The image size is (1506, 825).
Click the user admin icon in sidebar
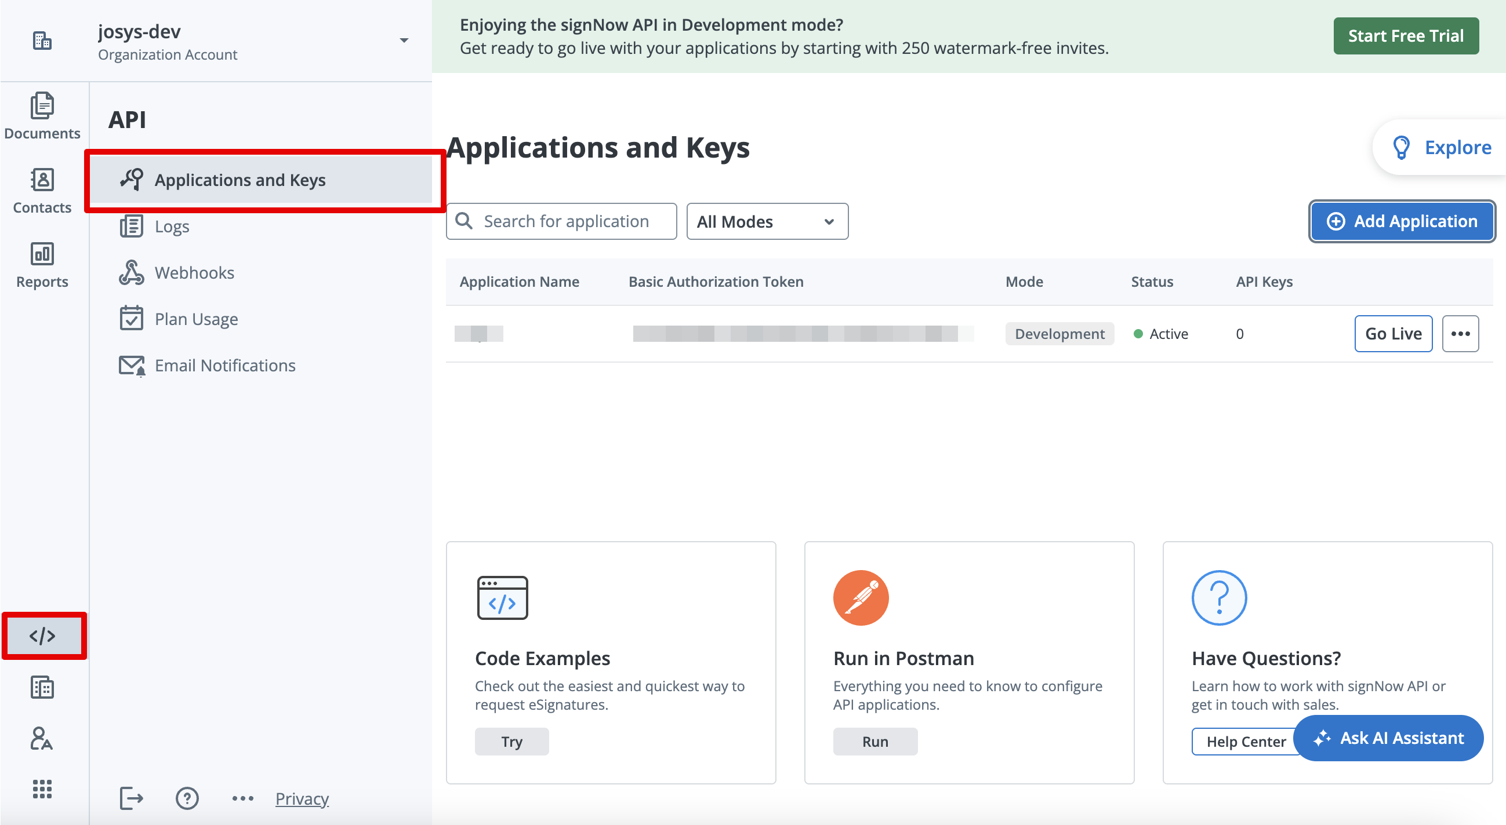42,739
